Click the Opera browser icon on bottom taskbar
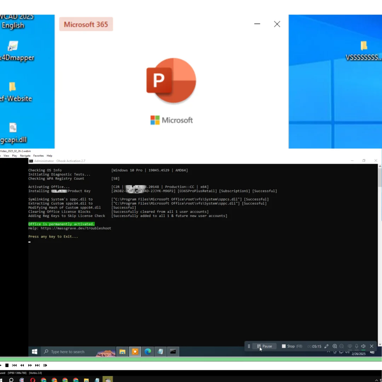Screen dimensions: 382x382 [x=33, y=380]
